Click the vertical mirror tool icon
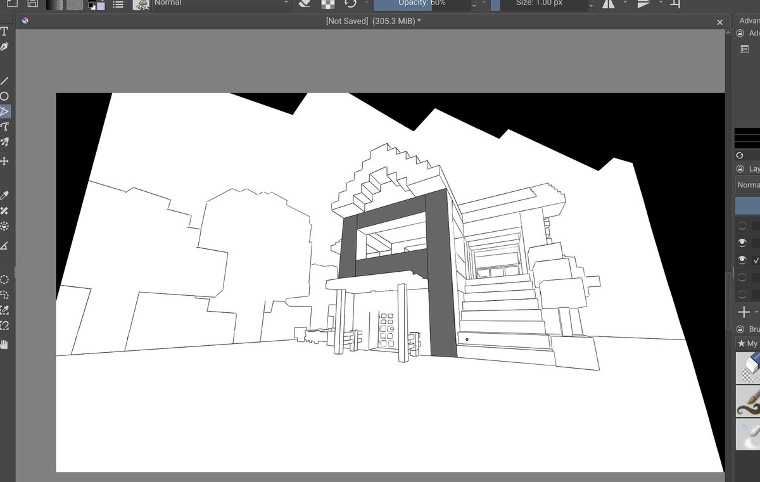This screenshot has width=760, height=482. point(643,4)
